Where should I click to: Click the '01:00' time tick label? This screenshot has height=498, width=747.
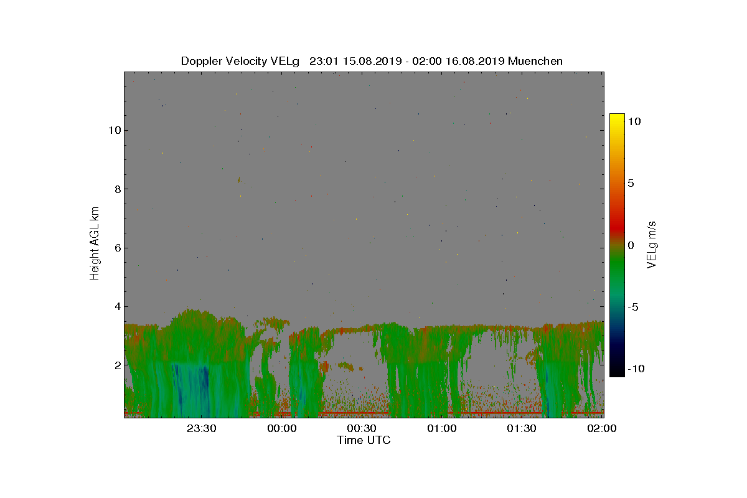point(441,428)
